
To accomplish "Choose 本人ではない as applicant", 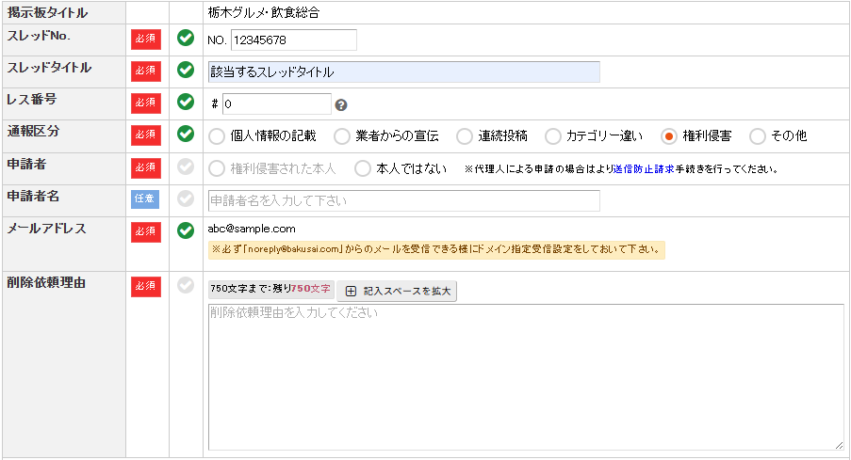I will [x=363, y=169].
